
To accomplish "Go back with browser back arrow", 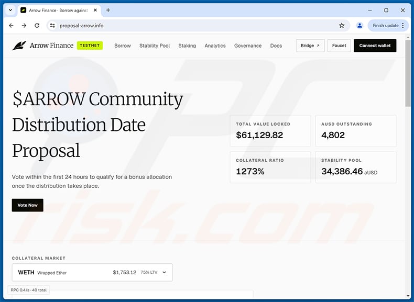I will pos(11,26).
